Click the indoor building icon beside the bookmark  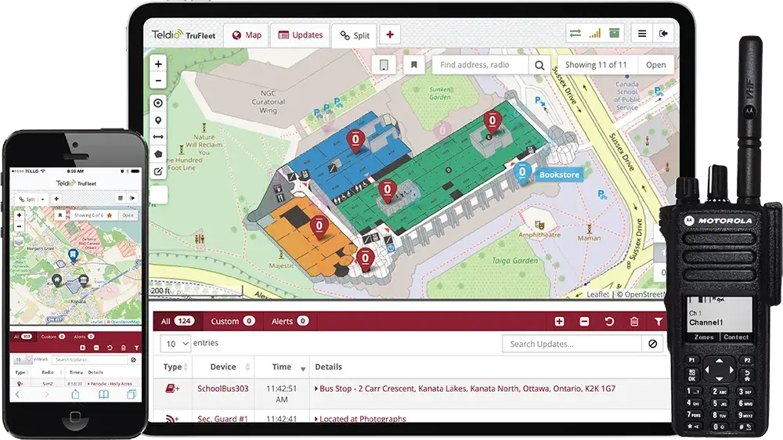coord(384,65)
